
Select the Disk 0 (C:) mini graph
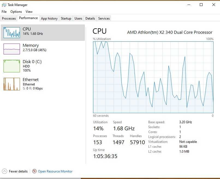(x=12, y=66)
